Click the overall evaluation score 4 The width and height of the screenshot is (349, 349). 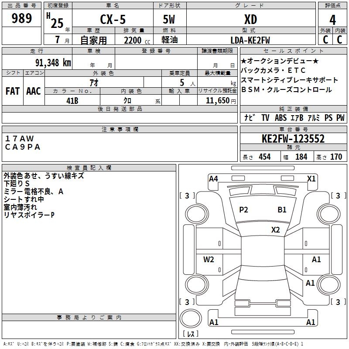(332, 20)
